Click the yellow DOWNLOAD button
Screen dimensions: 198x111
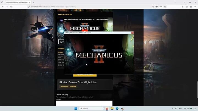[x=85, y=75]
